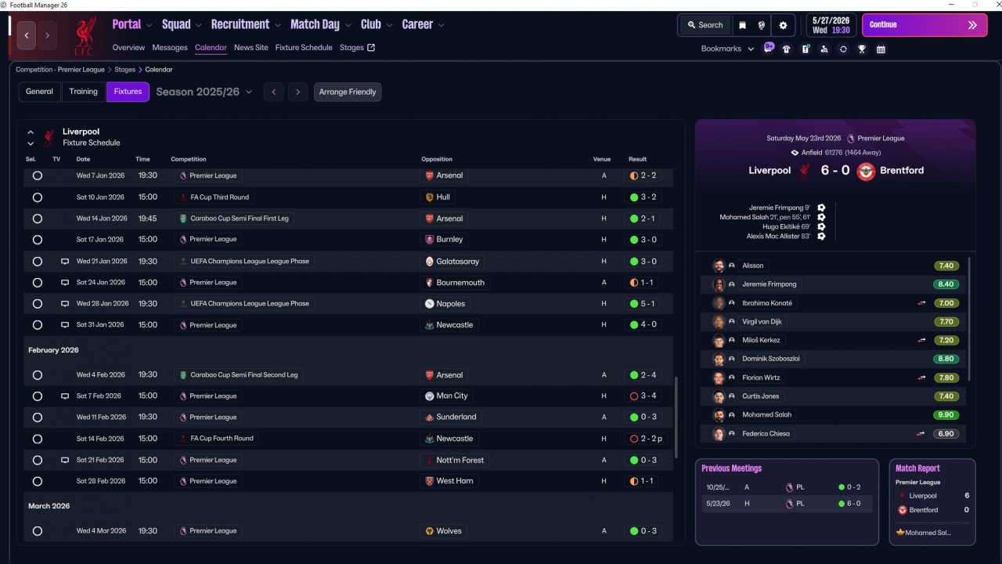This screenshot has height=564, width=1002.
Task: Expand the Portal menu dropdown arrow
Action: 150,25
